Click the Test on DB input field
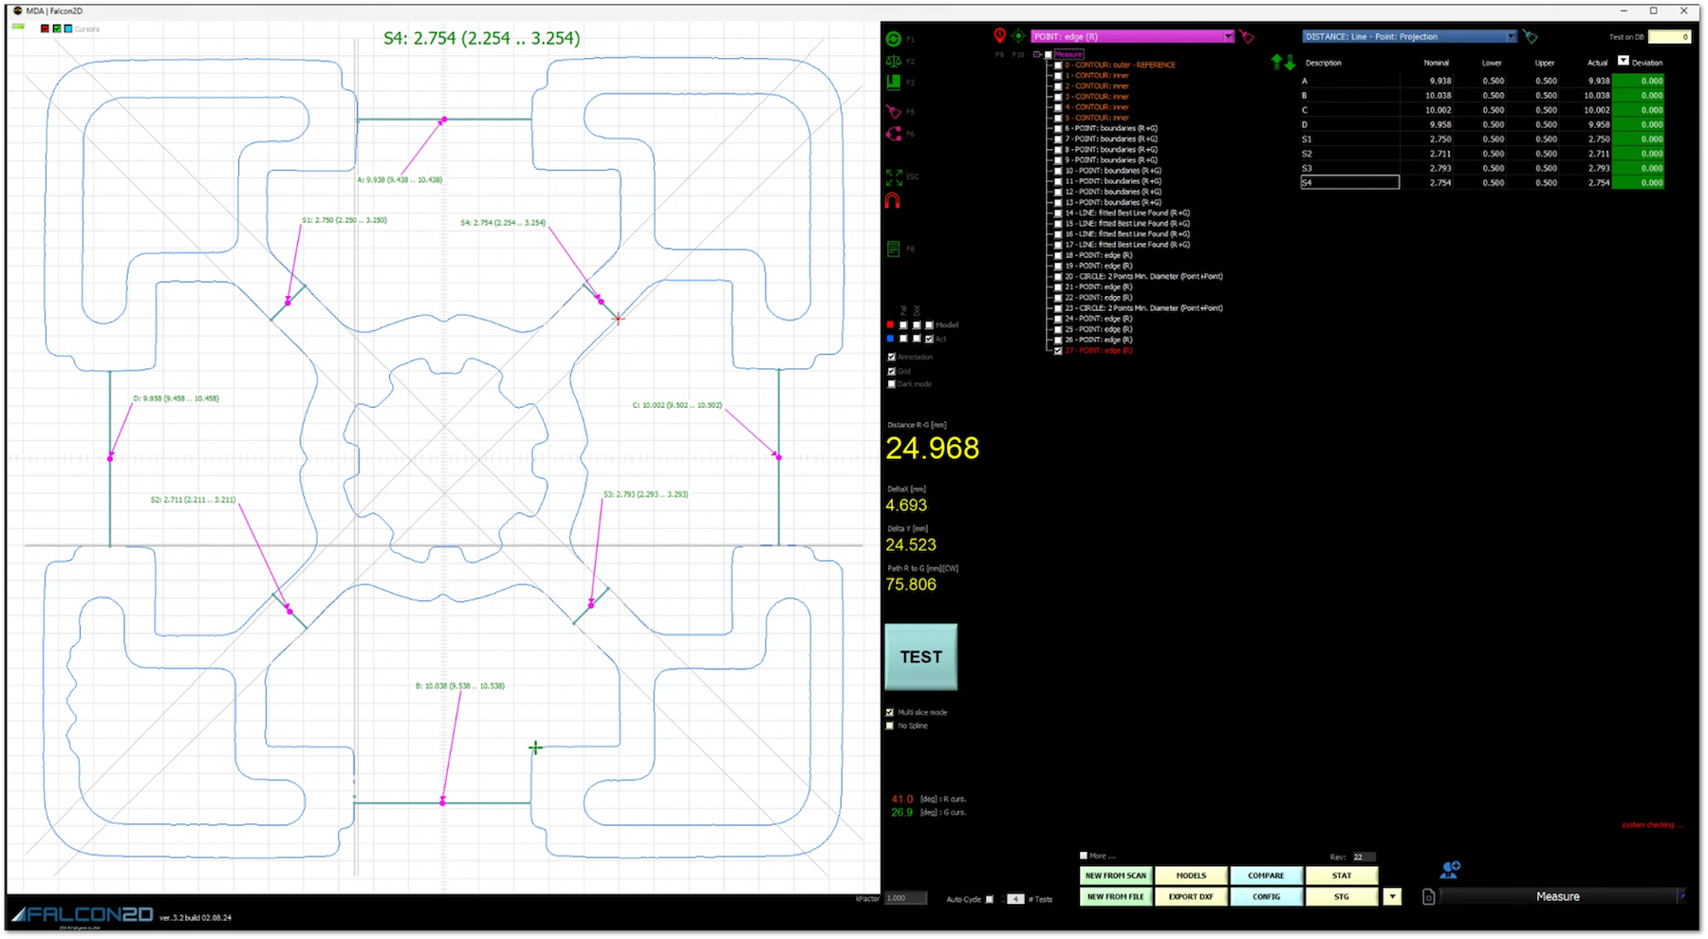The width and height of the screenshot is (1708, 939). point(1669,37)
